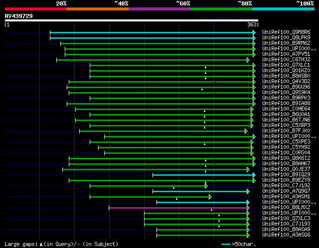Open hit UniRef100_Q9M8R6
The height and width of the screenshot is (248, 319).
(x=286, y=32)
